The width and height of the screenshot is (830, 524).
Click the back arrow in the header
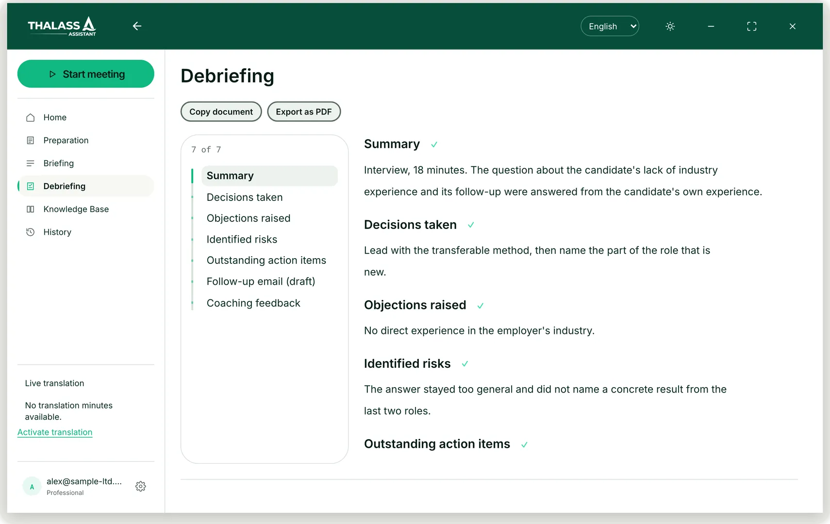click(x=137, y=26)
